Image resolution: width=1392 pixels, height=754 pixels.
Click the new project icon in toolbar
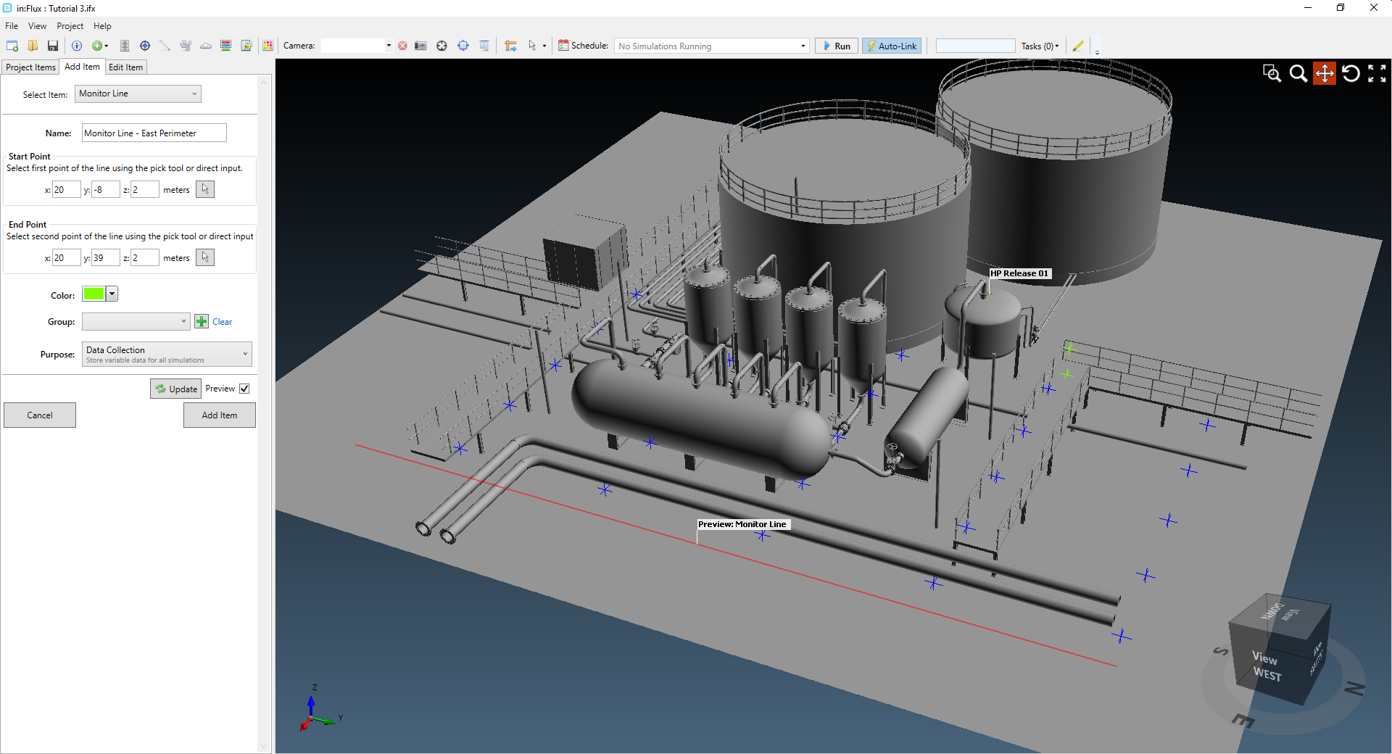[x=12, y=46]
